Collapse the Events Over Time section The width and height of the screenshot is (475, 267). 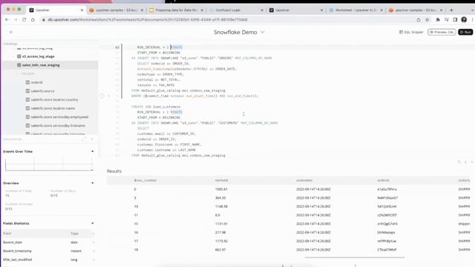coord(92,151)
